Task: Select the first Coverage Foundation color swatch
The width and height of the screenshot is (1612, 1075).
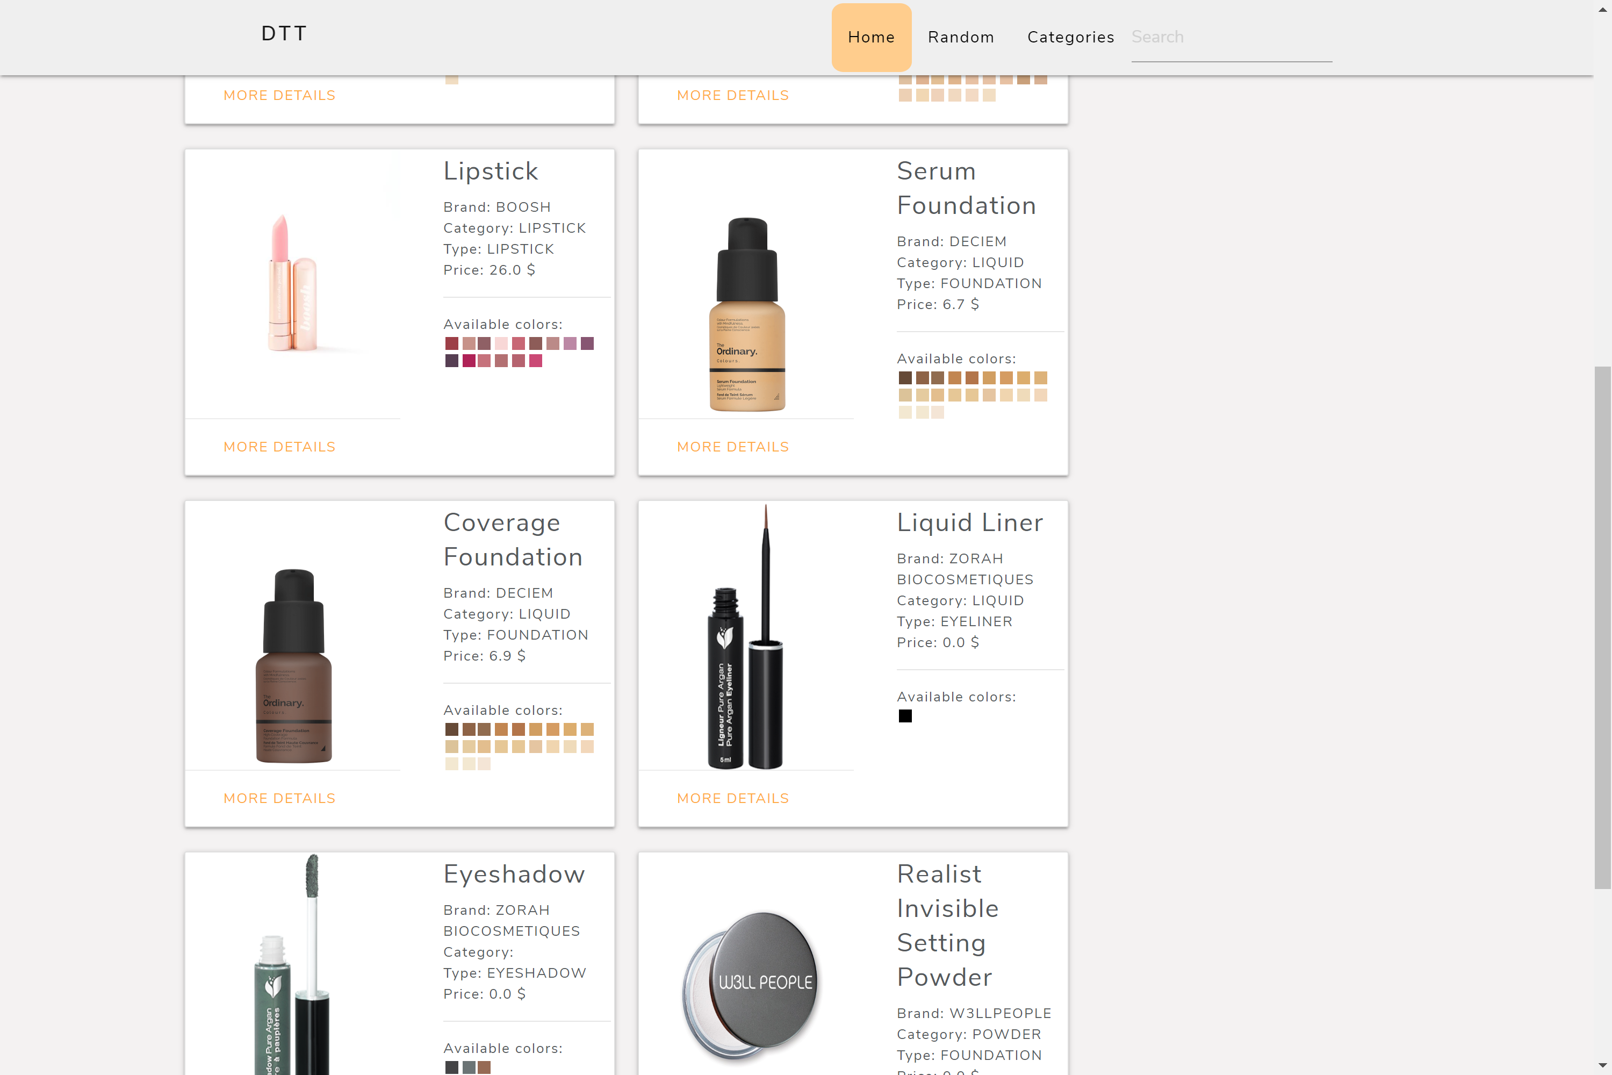Action: (x=451, y=729)
